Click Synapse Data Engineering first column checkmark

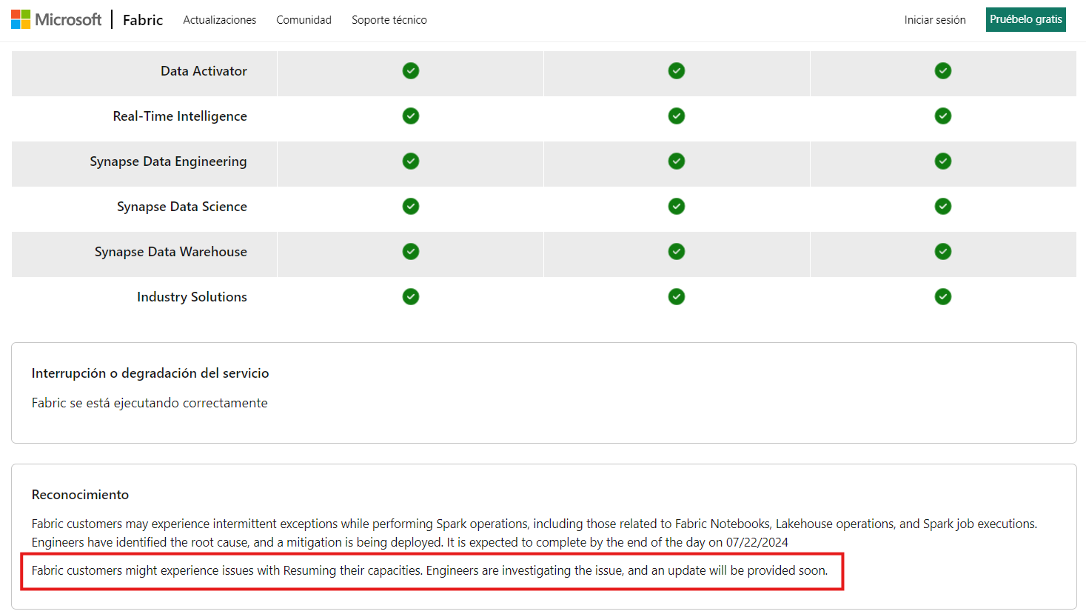411,161
